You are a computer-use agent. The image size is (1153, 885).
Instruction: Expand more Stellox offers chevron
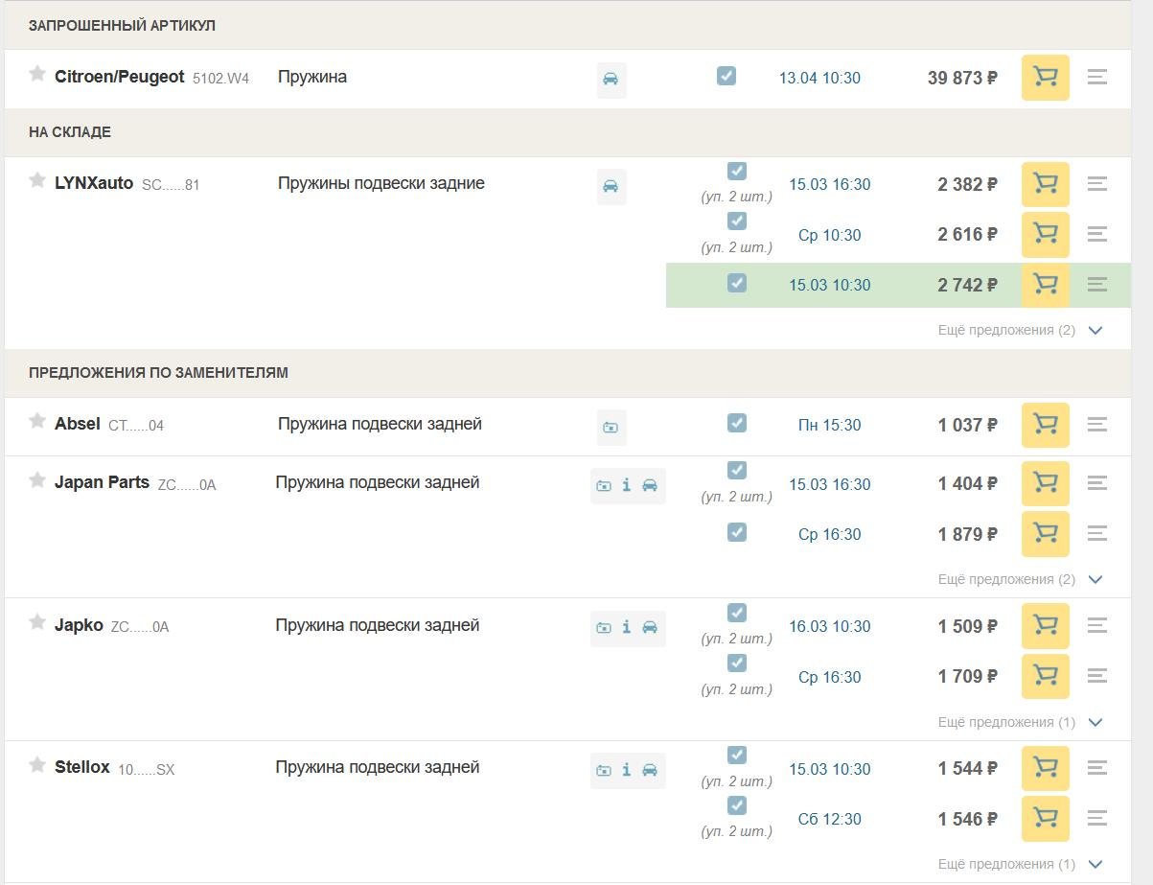point(1096,865)
